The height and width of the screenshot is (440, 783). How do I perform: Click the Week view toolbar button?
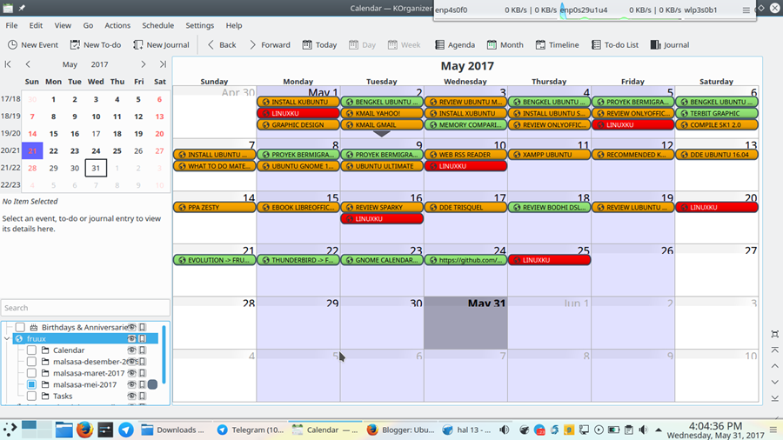coord(404,45)
